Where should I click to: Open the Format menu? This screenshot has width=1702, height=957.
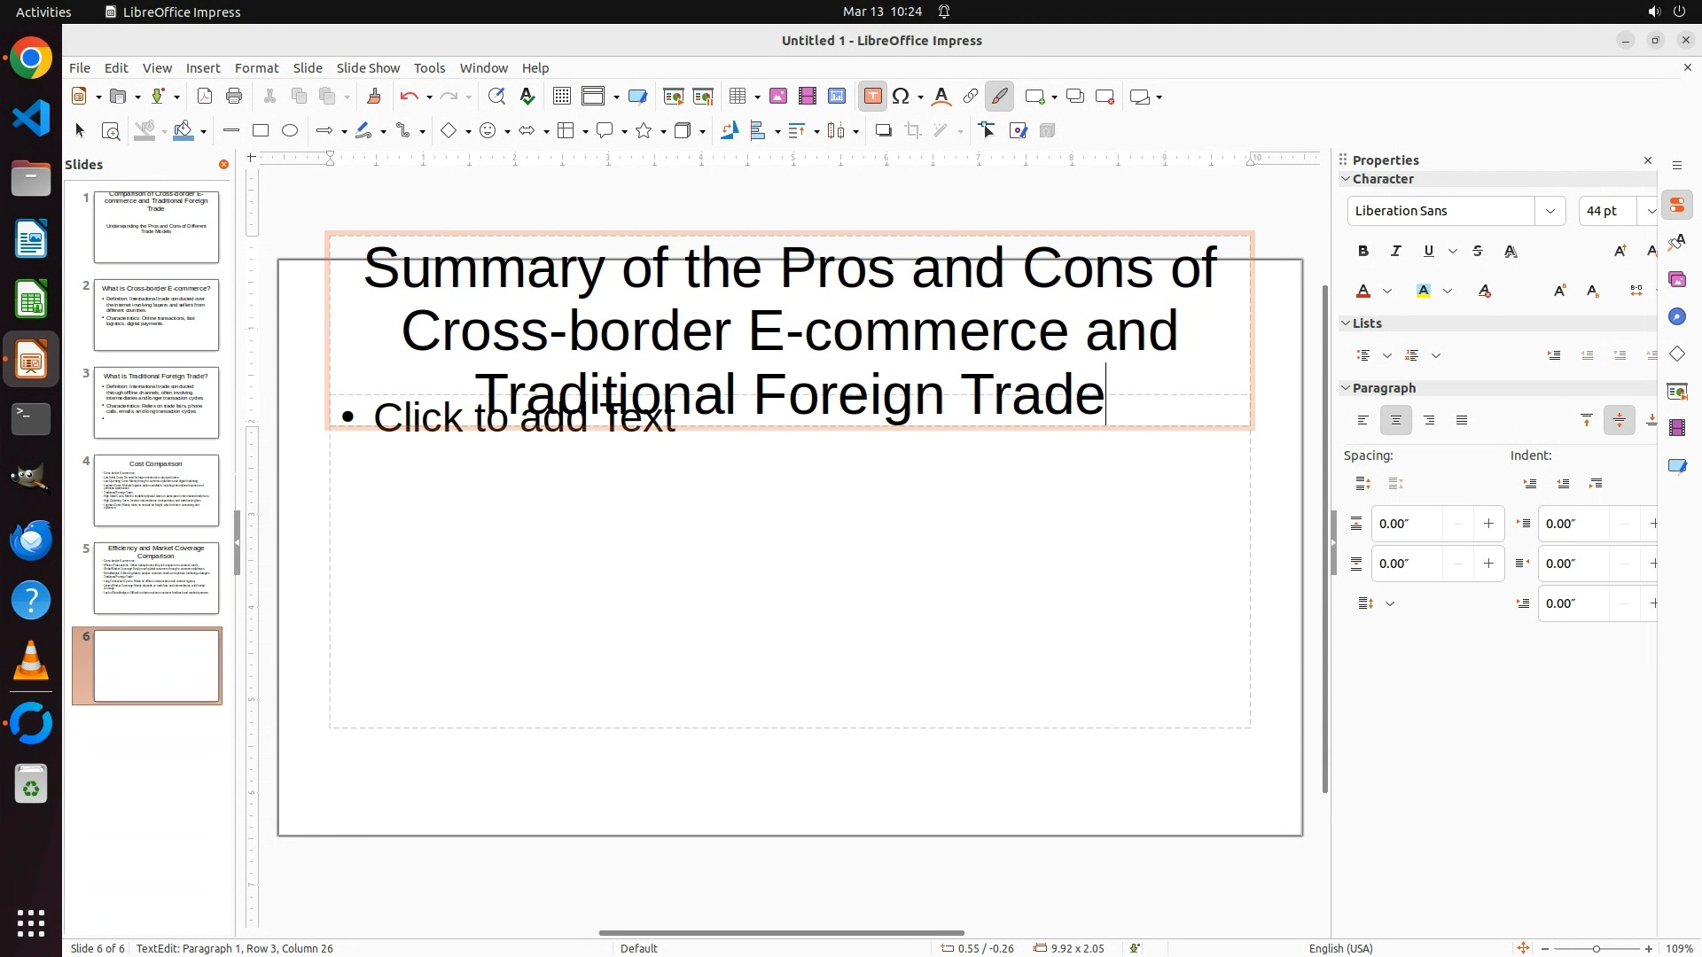[256, 68]
